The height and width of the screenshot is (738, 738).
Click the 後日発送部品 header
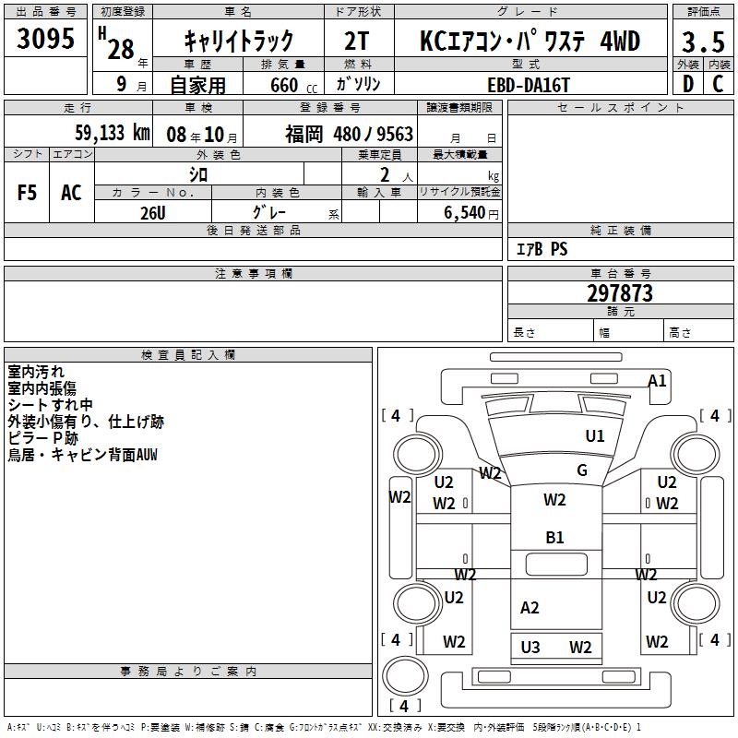(253, 230)
